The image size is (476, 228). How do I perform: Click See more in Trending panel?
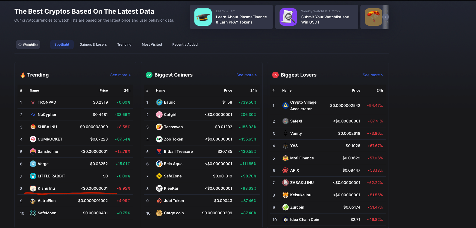[121, 75]
